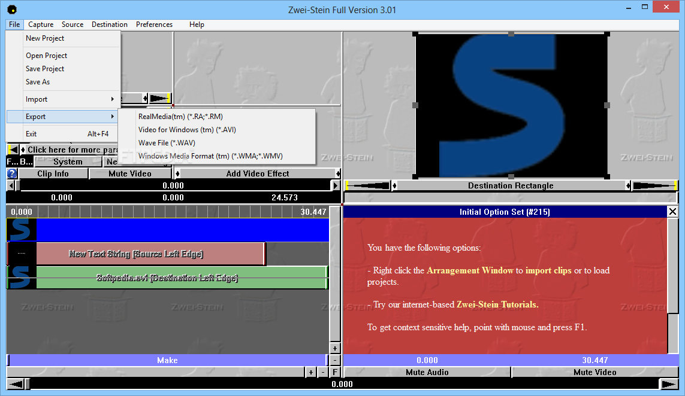Open the right dropdown arrow of Add Video Effect
This screenshot has width=685, height=396.
338,173
